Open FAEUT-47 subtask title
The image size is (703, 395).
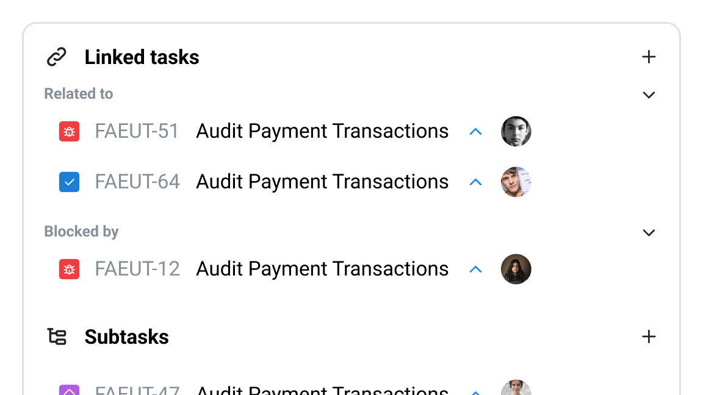[322, 390]
